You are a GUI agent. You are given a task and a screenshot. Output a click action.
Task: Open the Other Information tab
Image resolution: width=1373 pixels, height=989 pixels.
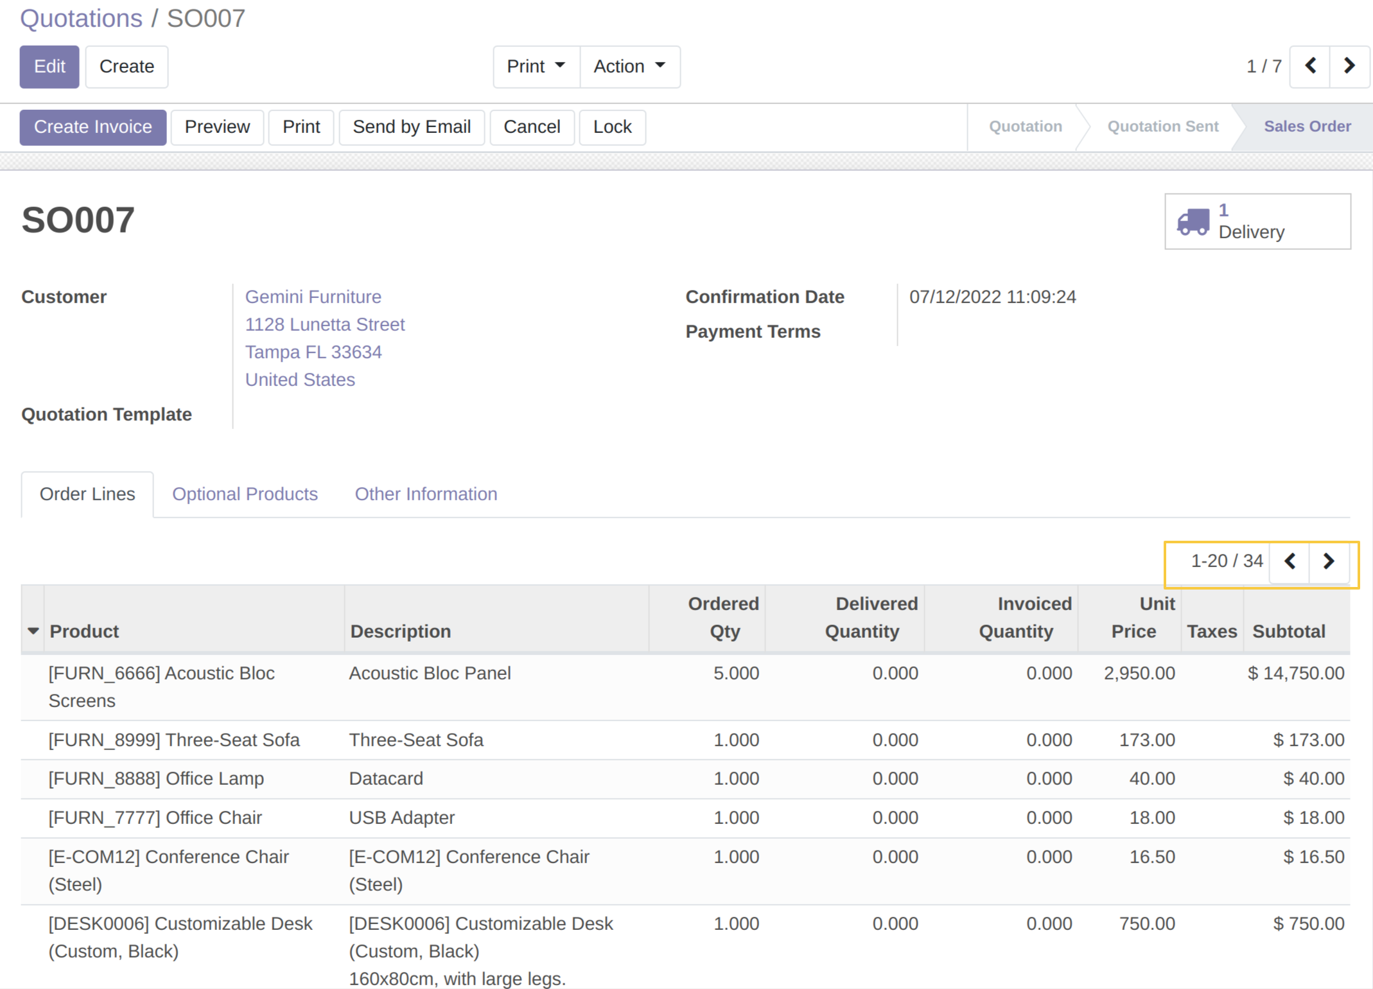point(426,494)
